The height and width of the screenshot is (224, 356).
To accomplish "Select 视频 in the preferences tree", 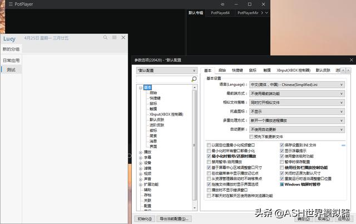I will [147, 173].
